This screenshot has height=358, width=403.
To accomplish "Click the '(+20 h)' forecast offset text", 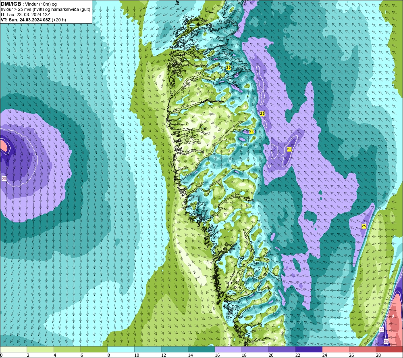I will click(x=59, y=20).
